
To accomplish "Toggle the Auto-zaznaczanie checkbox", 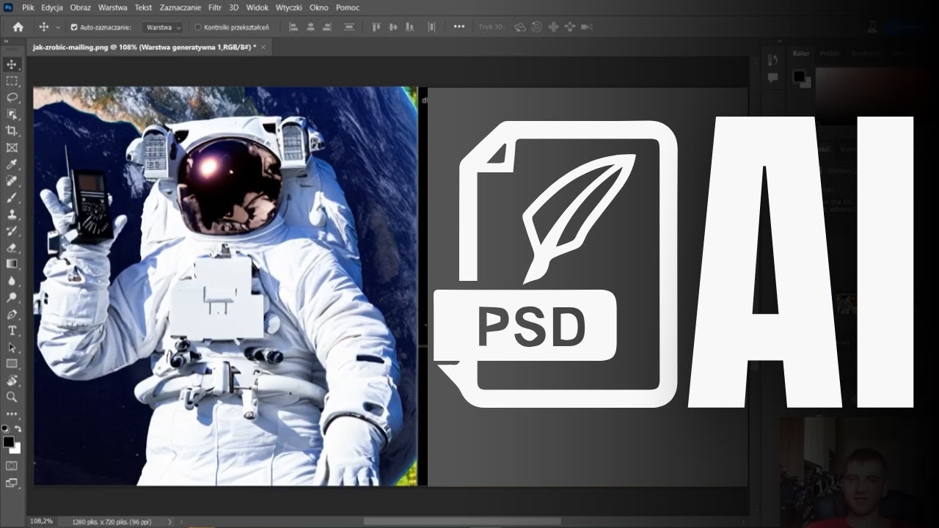I will [x=74, y=27].
